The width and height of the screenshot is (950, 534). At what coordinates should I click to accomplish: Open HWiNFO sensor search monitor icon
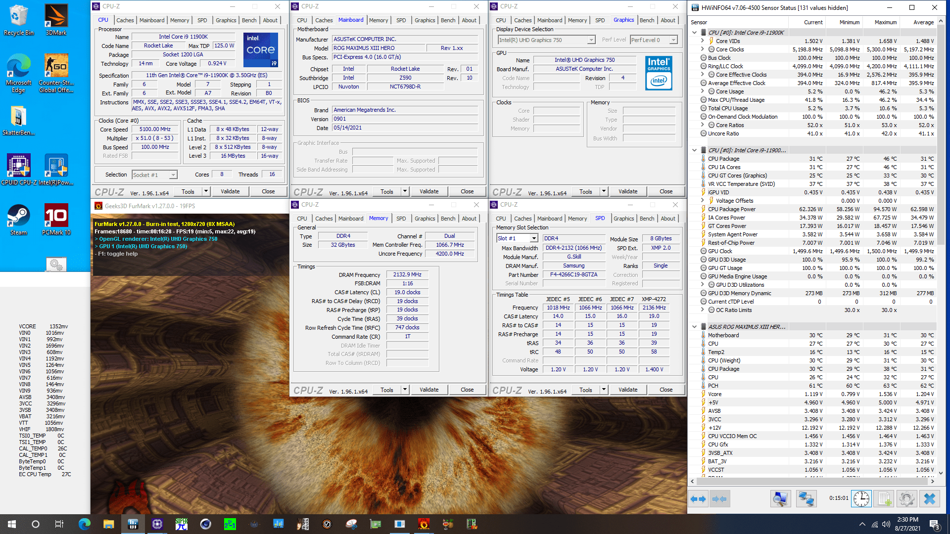[781, 499]
